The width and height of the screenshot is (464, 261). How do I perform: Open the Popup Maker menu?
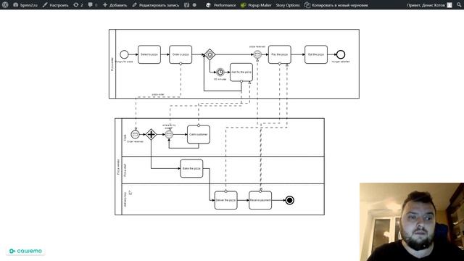tap(256, 5)
